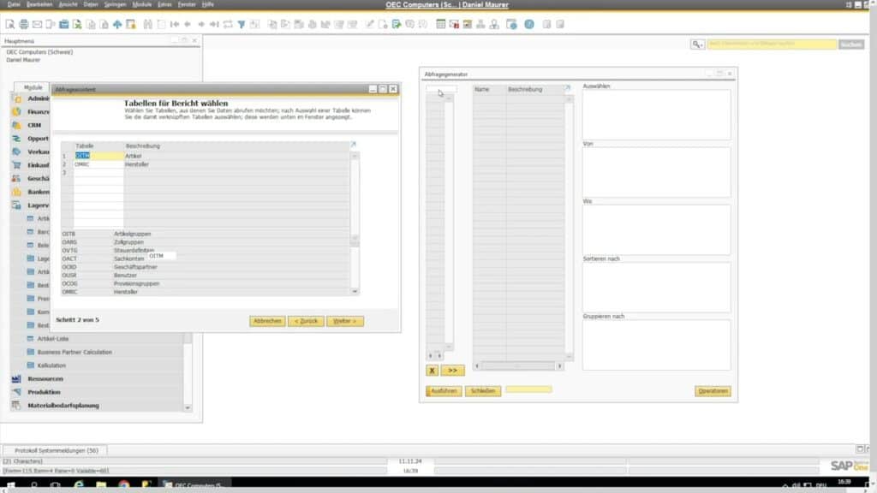Open Business Partner Calculation menu entry

coord(75,352)
